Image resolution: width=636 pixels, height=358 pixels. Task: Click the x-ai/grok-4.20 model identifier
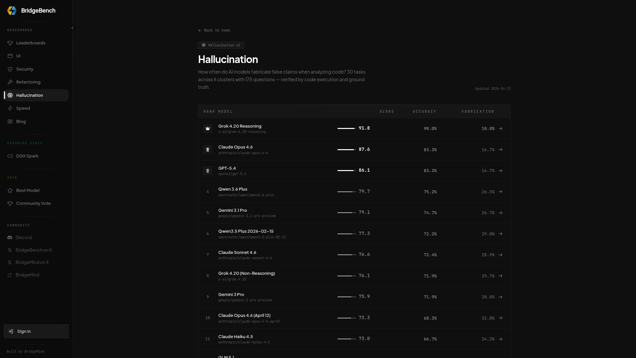pyautogui.click(x=232, y=279)
